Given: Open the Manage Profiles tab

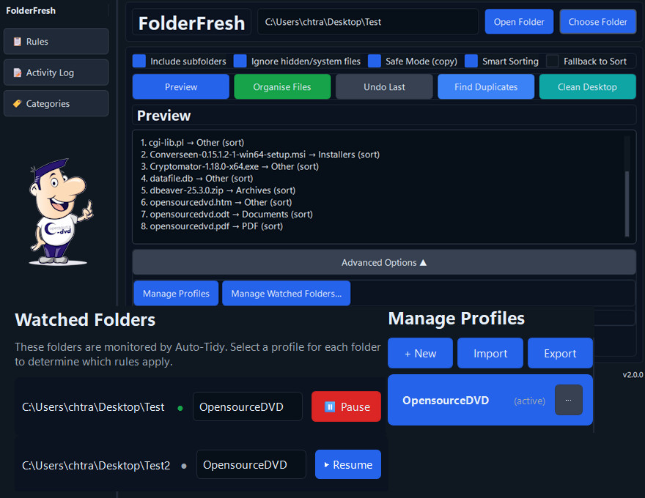Looking at the screenshot, I should click(176, 293).
